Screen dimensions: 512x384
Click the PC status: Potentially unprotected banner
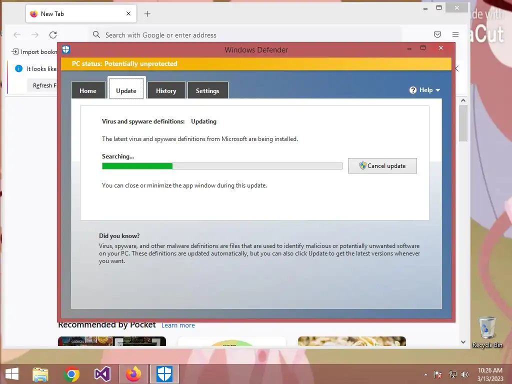click(x=256, y=63)
